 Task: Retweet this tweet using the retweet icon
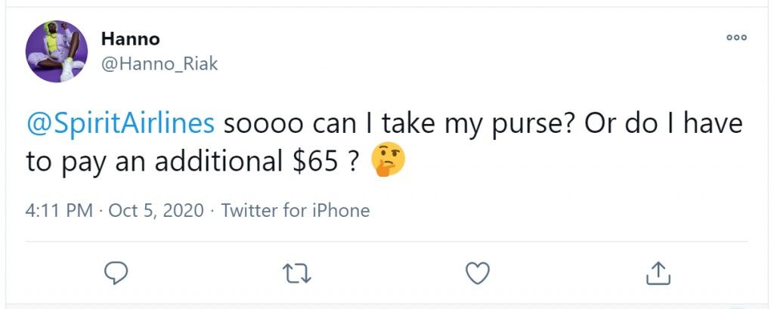296,273
